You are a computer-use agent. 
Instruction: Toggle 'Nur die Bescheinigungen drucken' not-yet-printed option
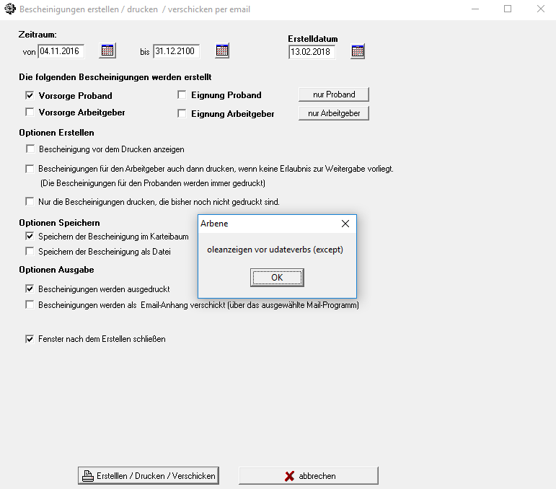coord(30,201)
